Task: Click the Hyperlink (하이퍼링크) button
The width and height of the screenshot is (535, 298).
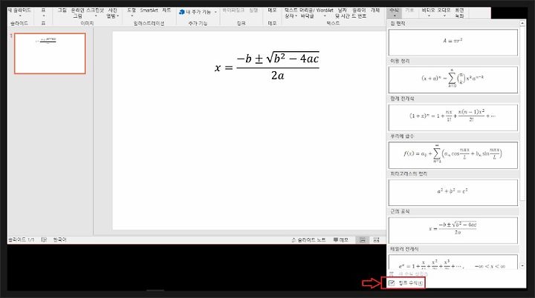Action: coord(233,10)
